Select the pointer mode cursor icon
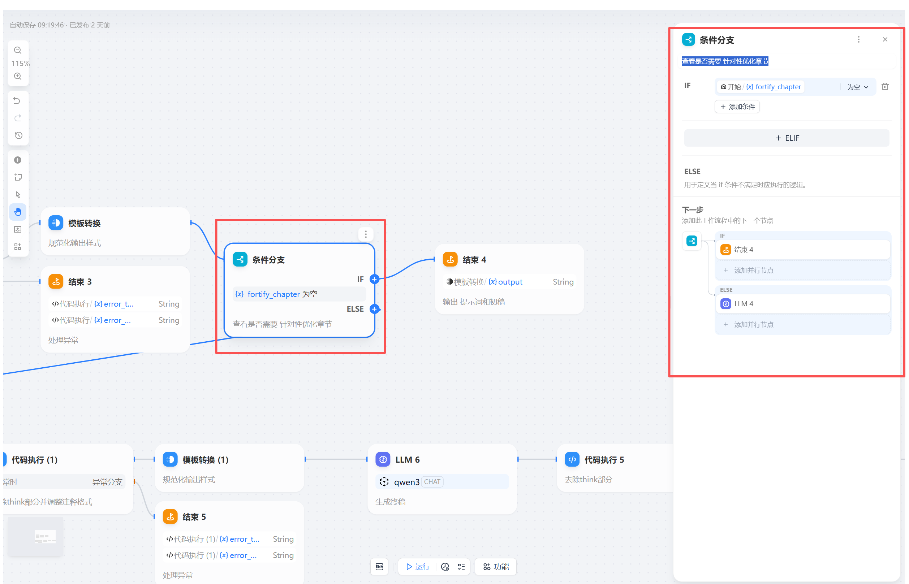 pyautogui.click(x=17, y=195)
